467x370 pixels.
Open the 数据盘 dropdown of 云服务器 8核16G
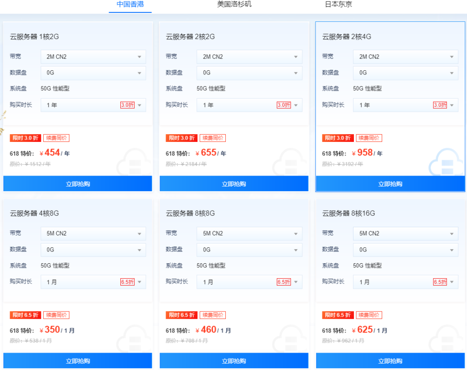(405, 250)
